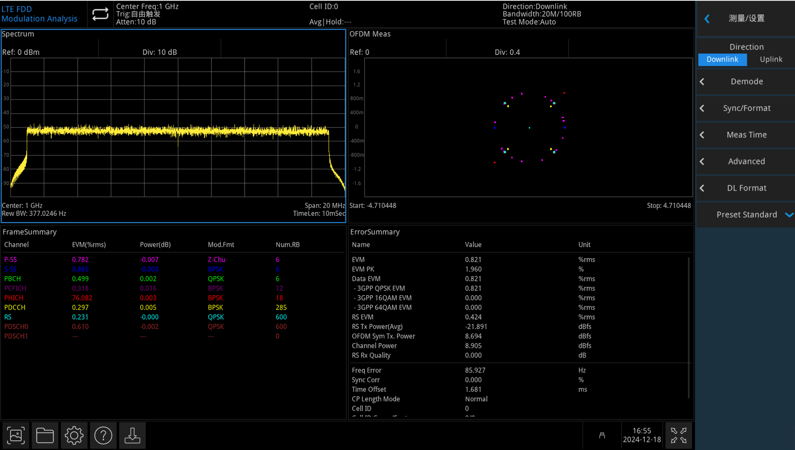Open the Meas Time submenu
795x450 pixels.
click(746, 135)
